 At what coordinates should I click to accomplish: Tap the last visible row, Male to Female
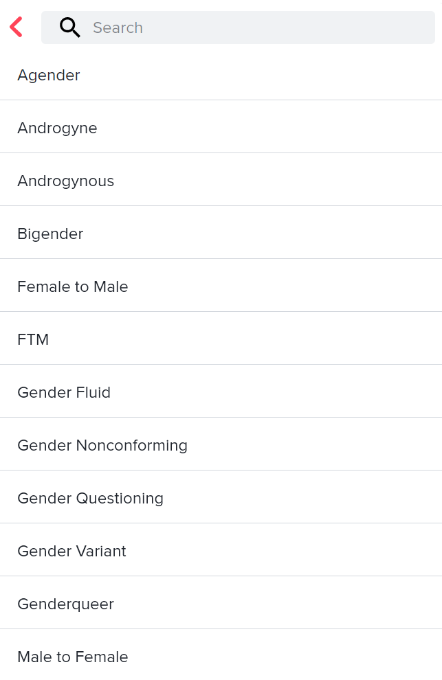73,657
